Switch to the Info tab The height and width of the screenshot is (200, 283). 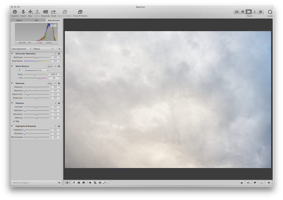36,20
